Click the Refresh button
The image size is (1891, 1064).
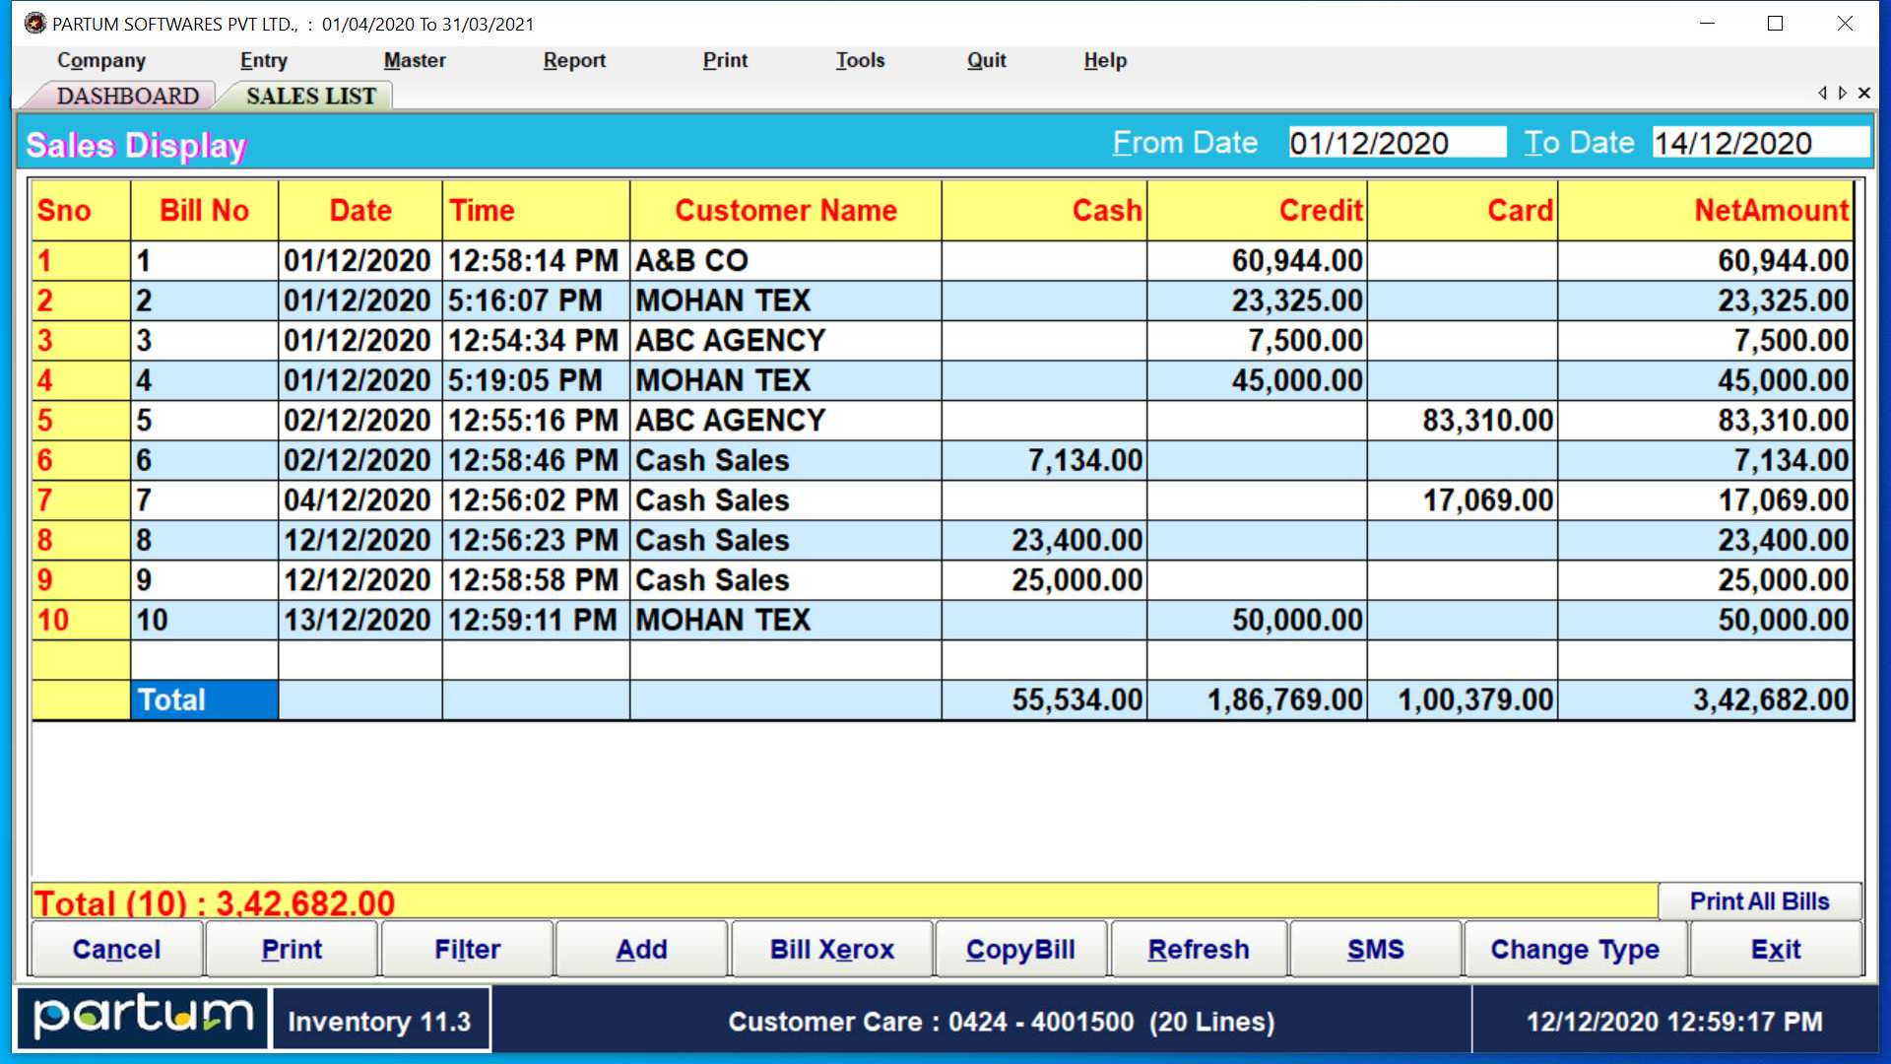(x=1198, y=949)
